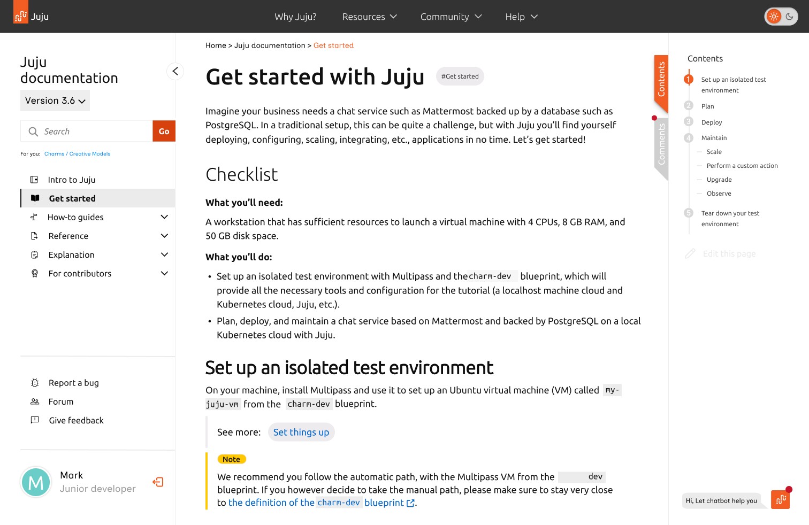The height and width of the screenshot is (525, 809).
Task: Go to Upgrade in Contents
Action: (719, 180)
